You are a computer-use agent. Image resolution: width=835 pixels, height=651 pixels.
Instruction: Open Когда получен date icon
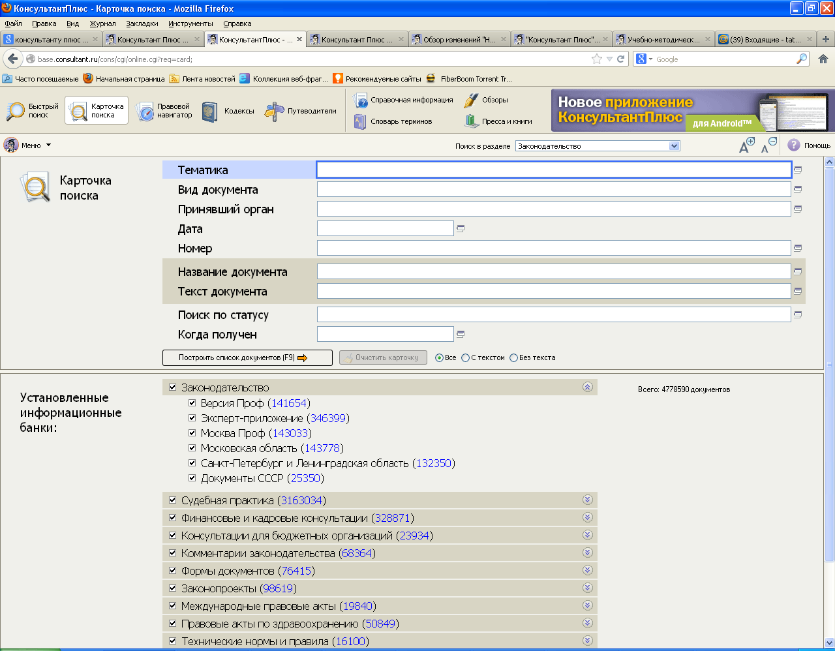click(x=461, y=335)
